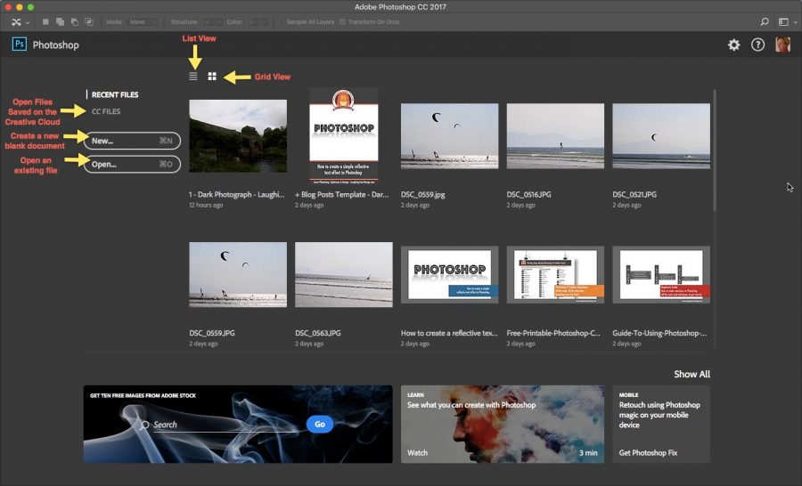
Task: Open the Dark Photograph thumbnail
Action: [x=238, y=136]
